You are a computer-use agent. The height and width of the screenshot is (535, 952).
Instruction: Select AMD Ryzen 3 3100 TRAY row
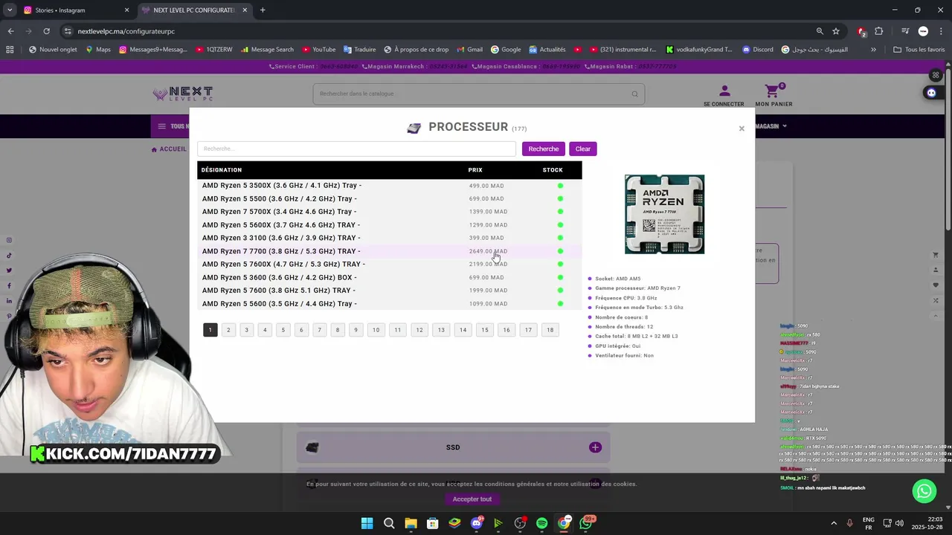pos(389,238)
